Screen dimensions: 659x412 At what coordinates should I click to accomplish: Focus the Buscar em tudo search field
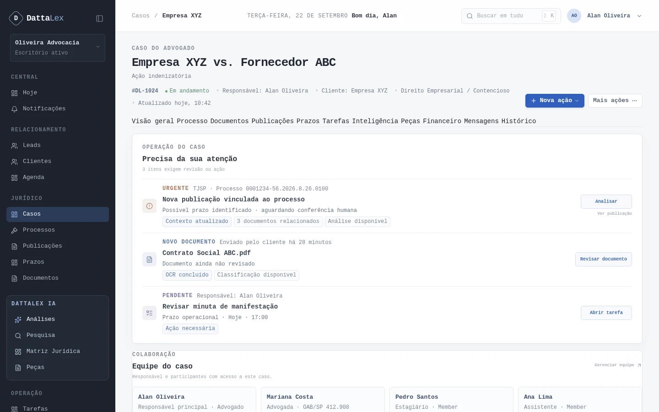pyautogui.click(x=511, y=16)
